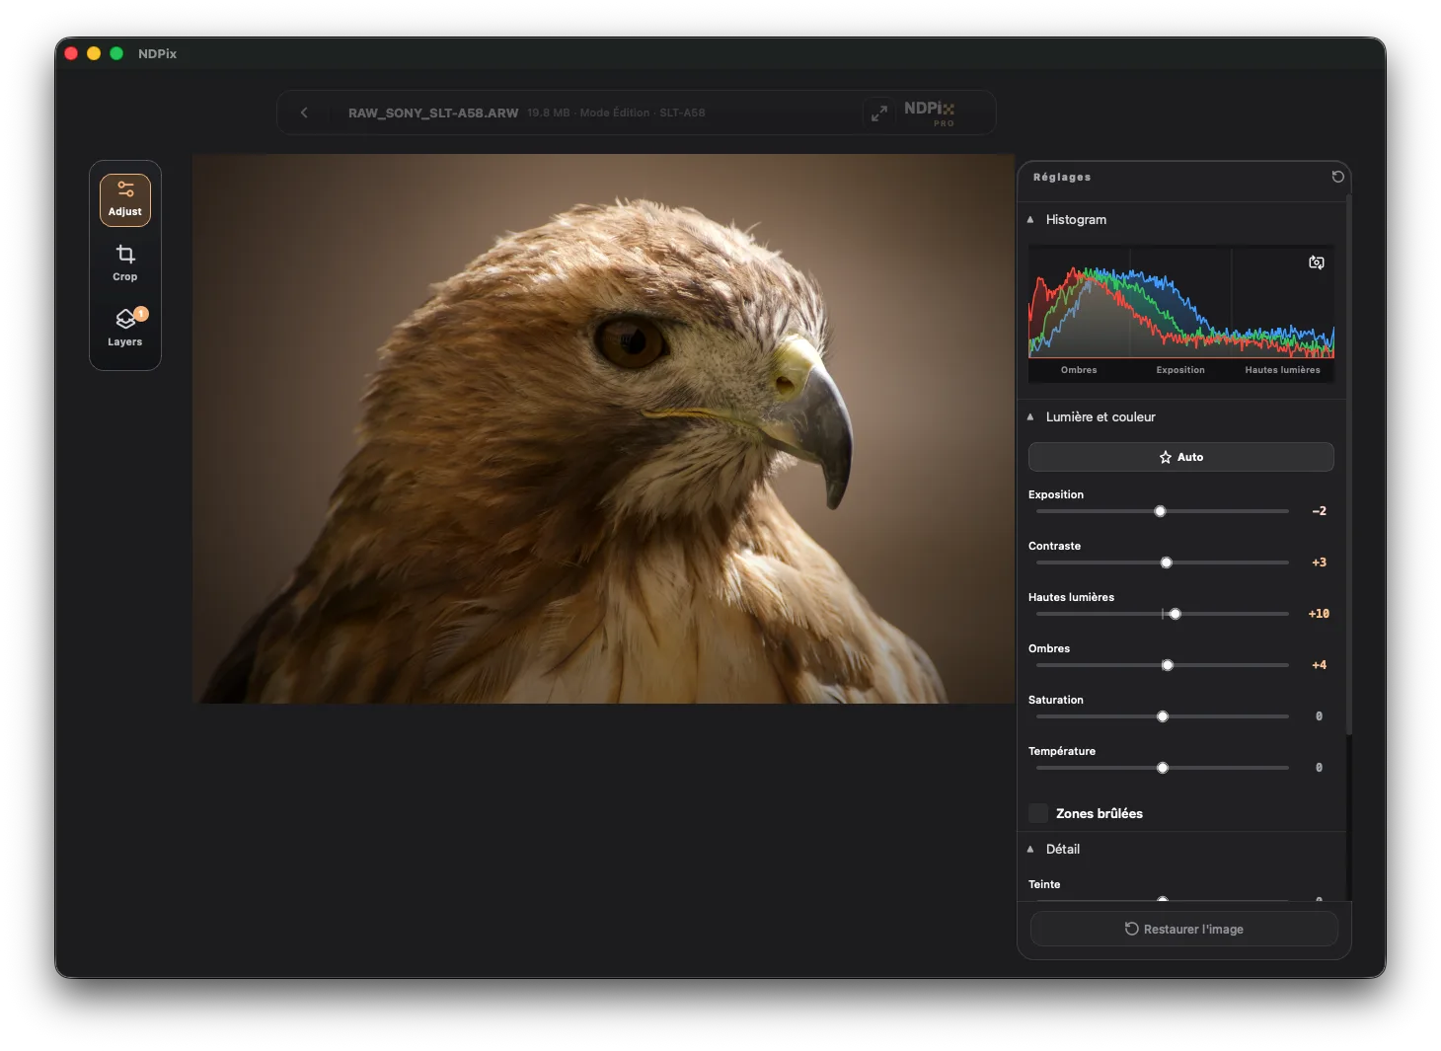Click the Réglages panel title
Viewport: 1441px width, 1051px height.
[x=1062, y=178]
